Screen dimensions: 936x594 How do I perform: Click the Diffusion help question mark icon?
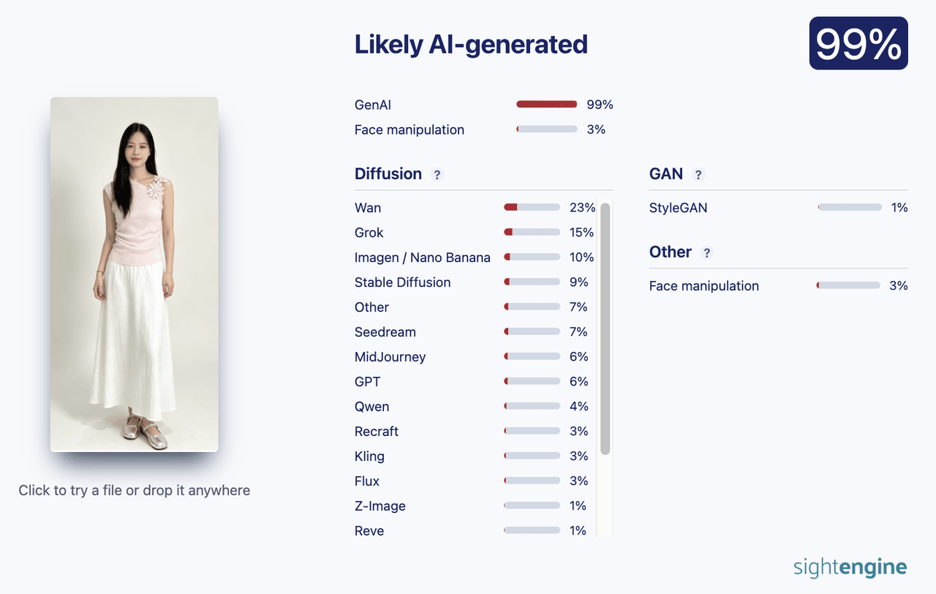pyautogui.click(x=437, y=175)
